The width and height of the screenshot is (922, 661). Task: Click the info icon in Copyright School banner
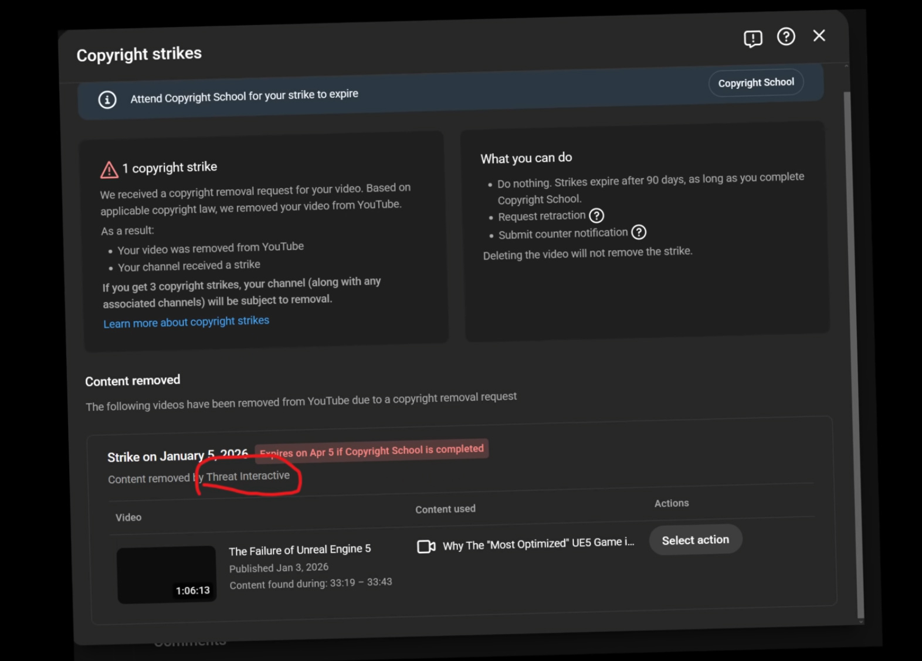pos(107,100)
